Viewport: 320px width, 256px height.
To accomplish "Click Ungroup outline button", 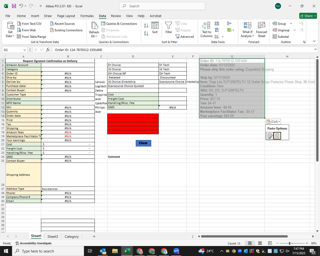I will (281, 30).
